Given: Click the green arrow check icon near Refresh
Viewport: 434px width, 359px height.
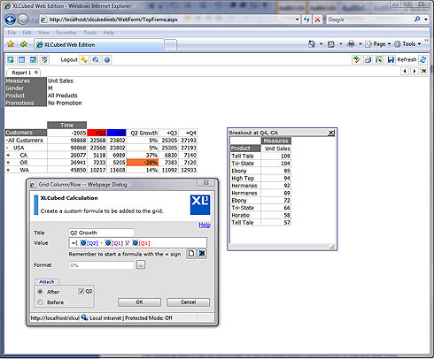Looking at the screenshot, I should tap(357, 59).
